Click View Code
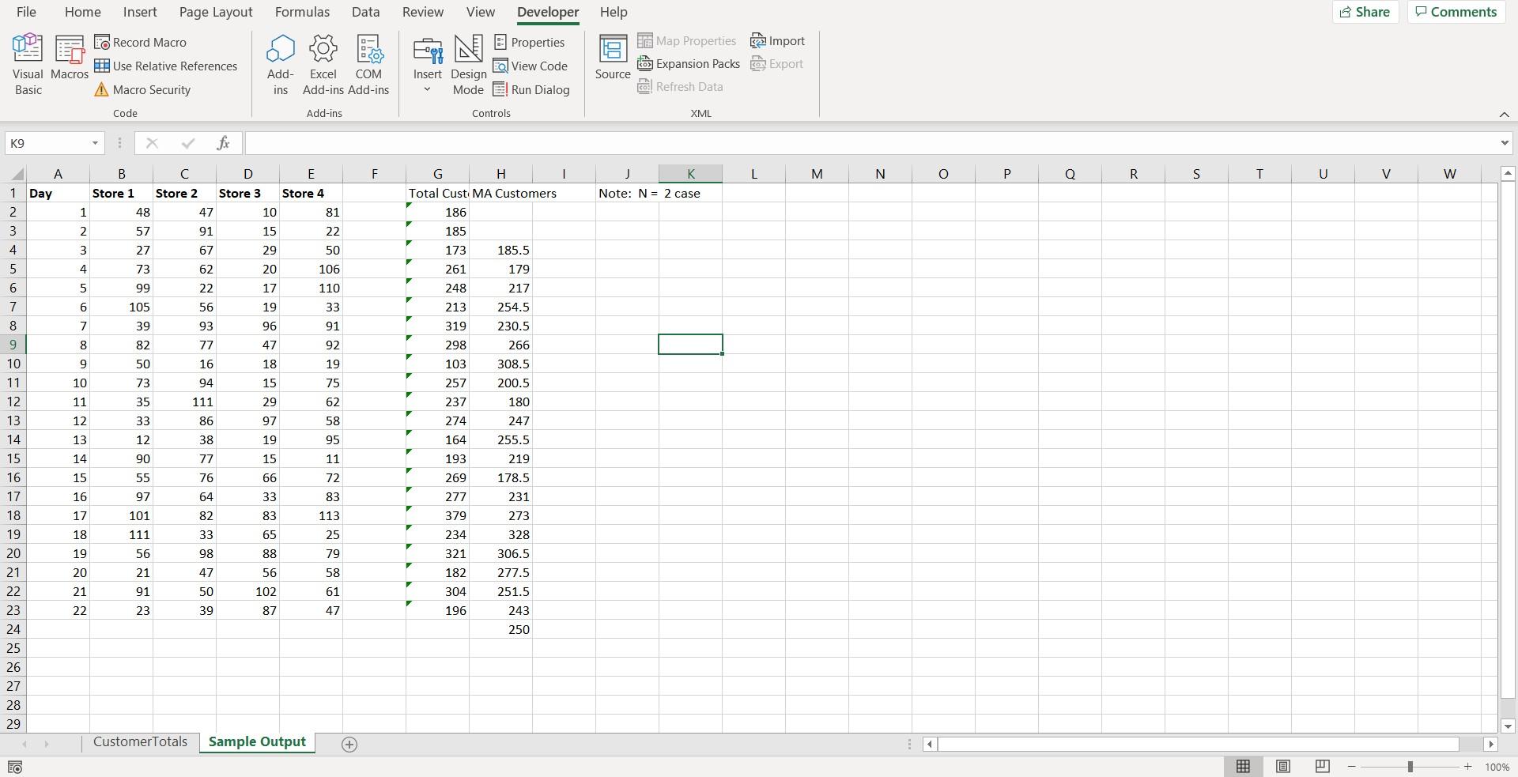 point(531,66)
